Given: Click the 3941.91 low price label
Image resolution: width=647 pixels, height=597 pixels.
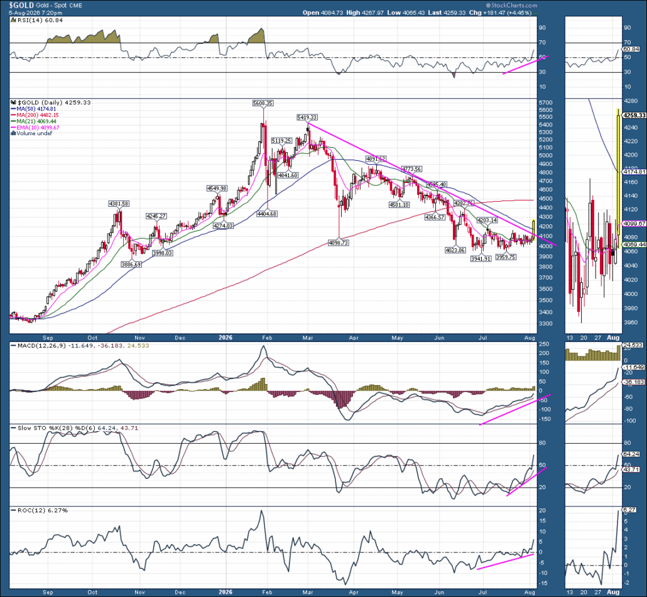Looking at the screenshot, I should pos(481,259).
